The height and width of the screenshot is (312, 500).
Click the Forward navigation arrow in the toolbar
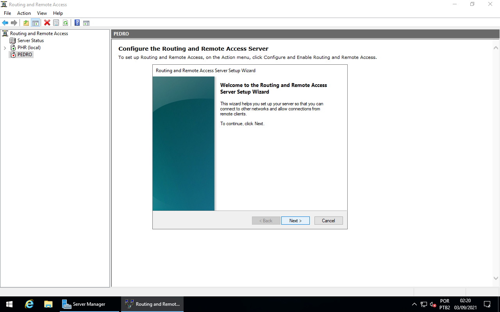pyautogui.click(x=14, y=23)
